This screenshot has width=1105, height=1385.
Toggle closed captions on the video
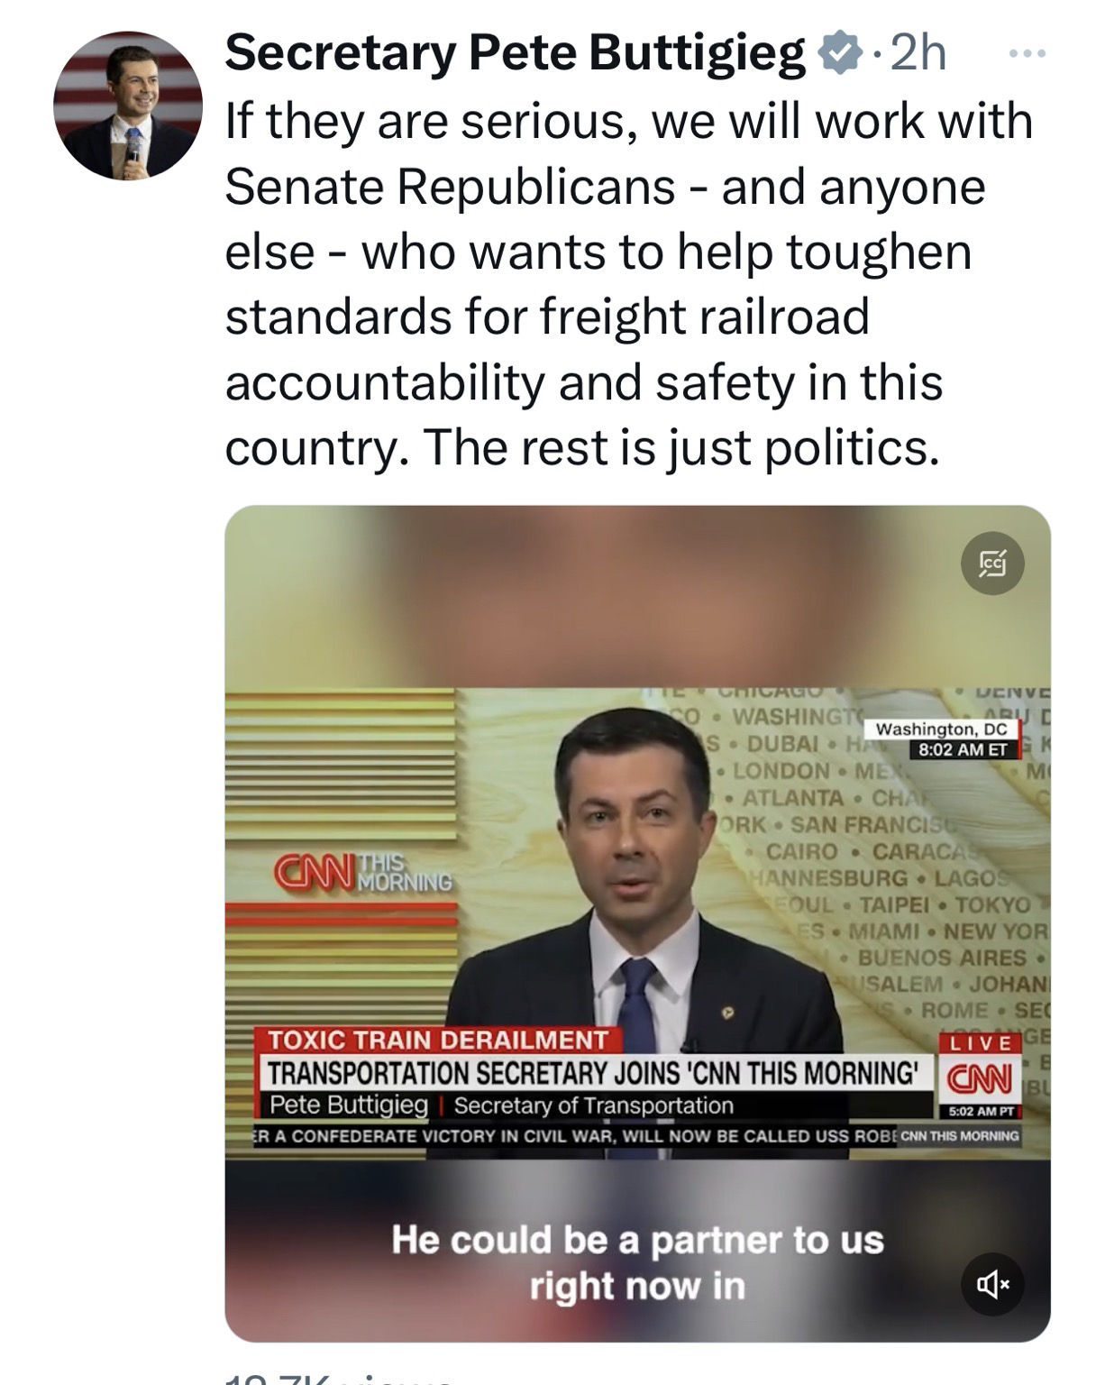coord(992,564)
